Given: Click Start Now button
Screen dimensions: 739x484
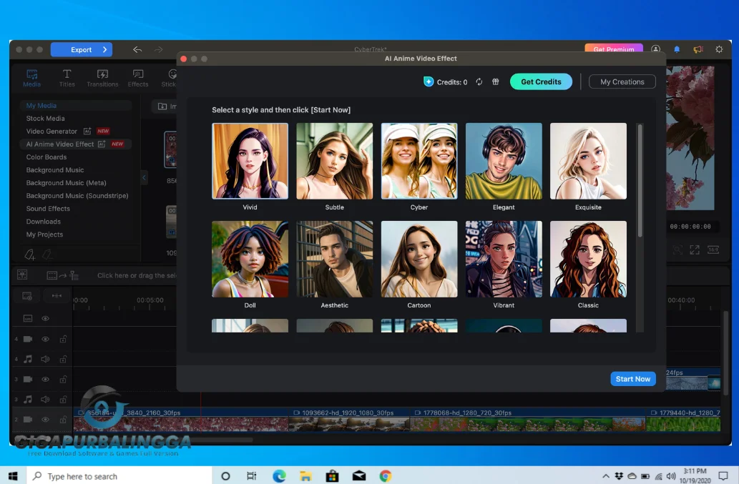Looking at the screenshot, I should (x=633, y=378).
